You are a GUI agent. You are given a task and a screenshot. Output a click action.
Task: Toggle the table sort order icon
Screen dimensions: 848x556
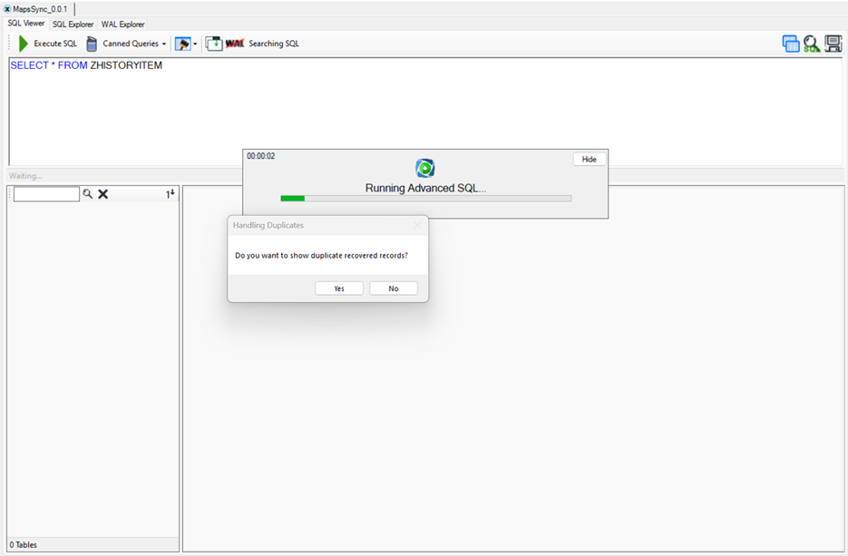(170, 194)
